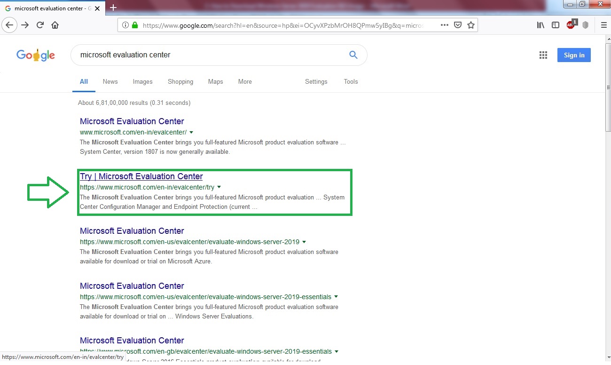The width and height of the screenshot is (611, 365).
Task: Show sidebars icon in toolbar
Action: coord(556,25)
